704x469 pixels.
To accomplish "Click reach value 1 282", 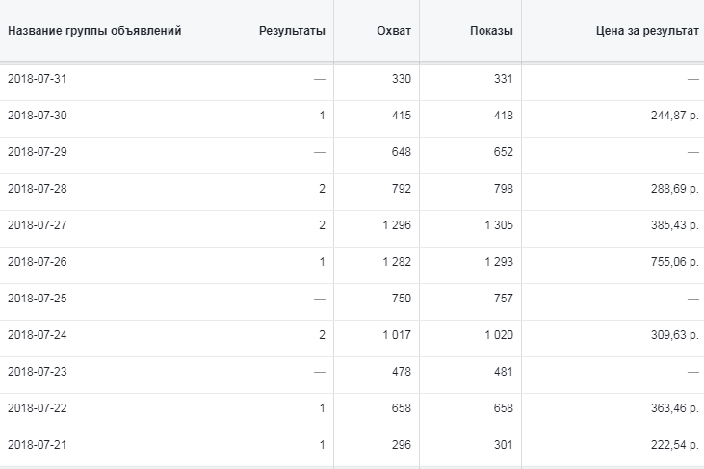I will point(397,262).
